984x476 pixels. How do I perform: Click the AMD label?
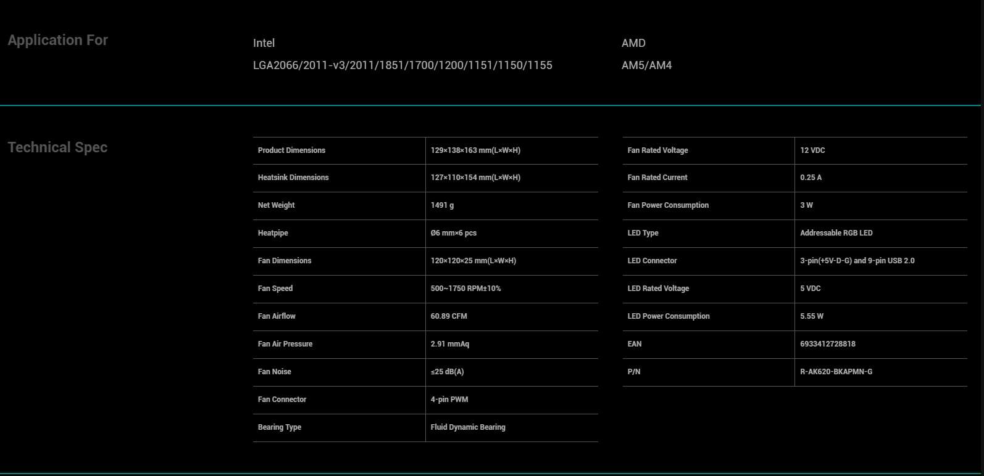pos(633,43)
